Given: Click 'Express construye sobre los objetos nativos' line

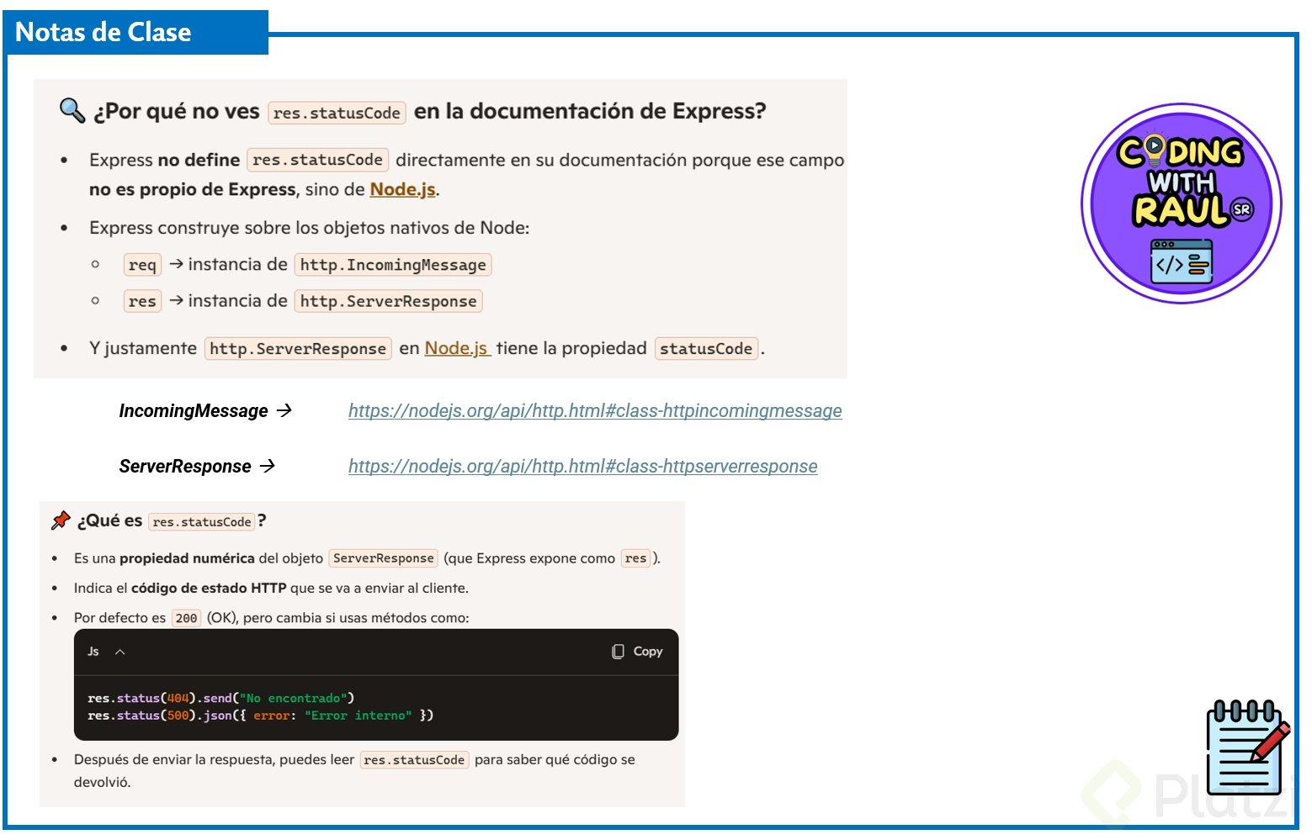Looking at the screenshot, I should pos(310,228).
